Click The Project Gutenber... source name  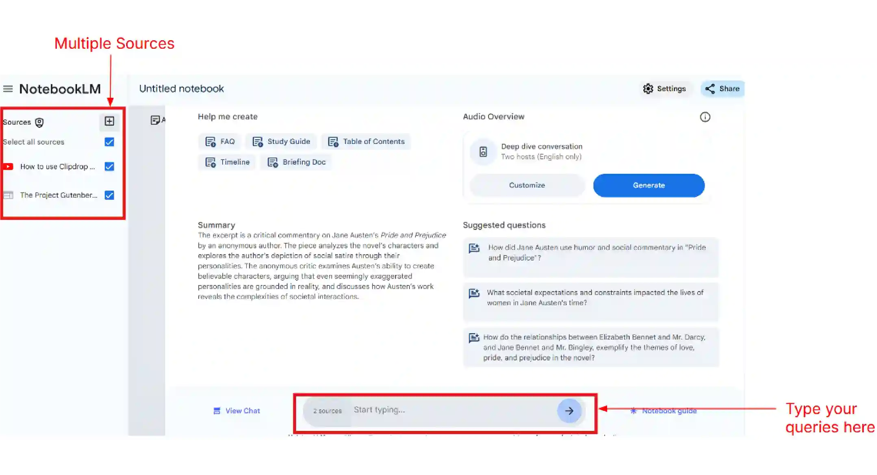coord(59,195)
